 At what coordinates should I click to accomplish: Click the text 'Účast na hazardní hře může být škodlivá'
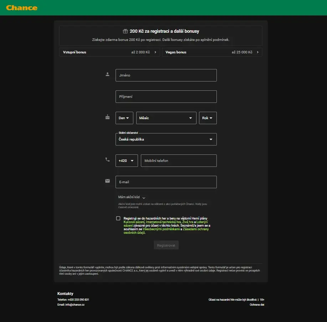(233, 300)
